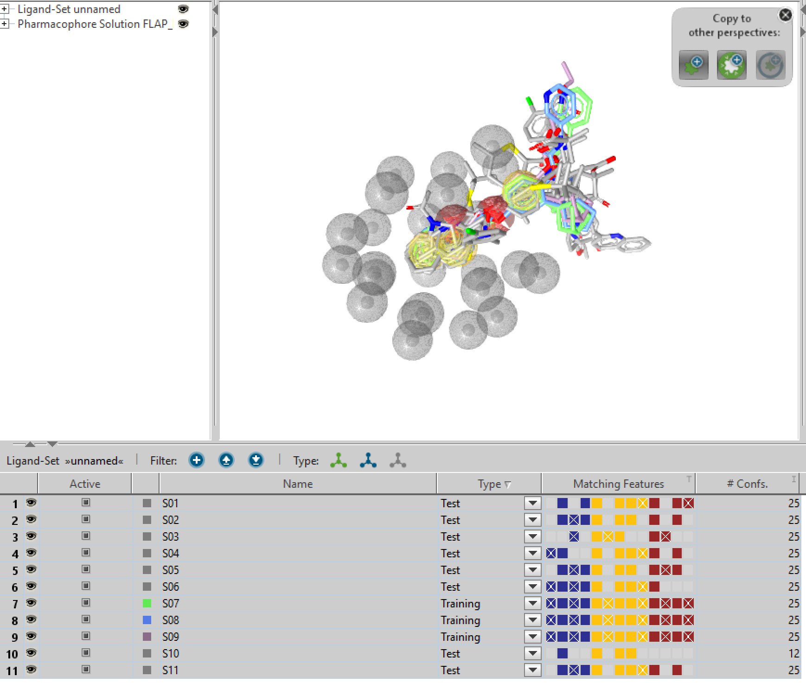806x683 pixels.
Task: Click the first green Copy to perspective icon
Action: coord(693,65)
